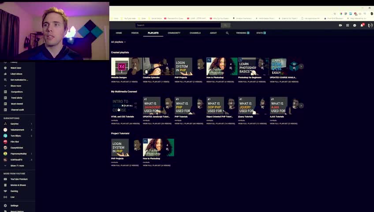Open the CaseyNeistat subscription channel
This screenshot has width=374, height=212.
(17, 148)
